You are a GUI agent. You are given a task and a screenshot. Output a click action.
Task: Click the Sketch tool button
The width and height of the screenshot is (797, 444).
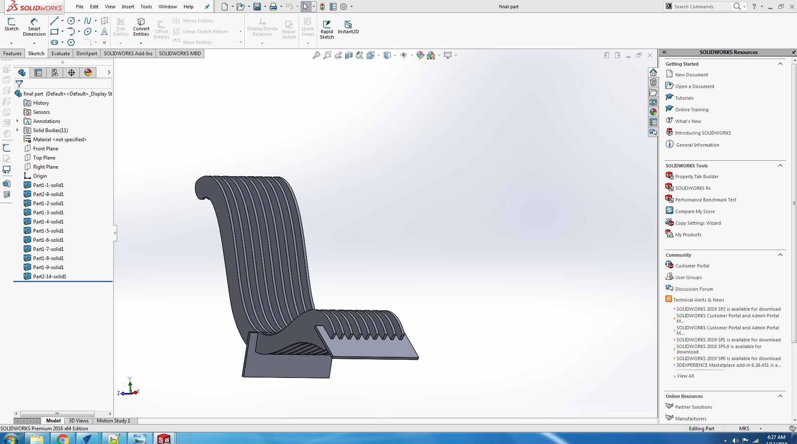12,25
